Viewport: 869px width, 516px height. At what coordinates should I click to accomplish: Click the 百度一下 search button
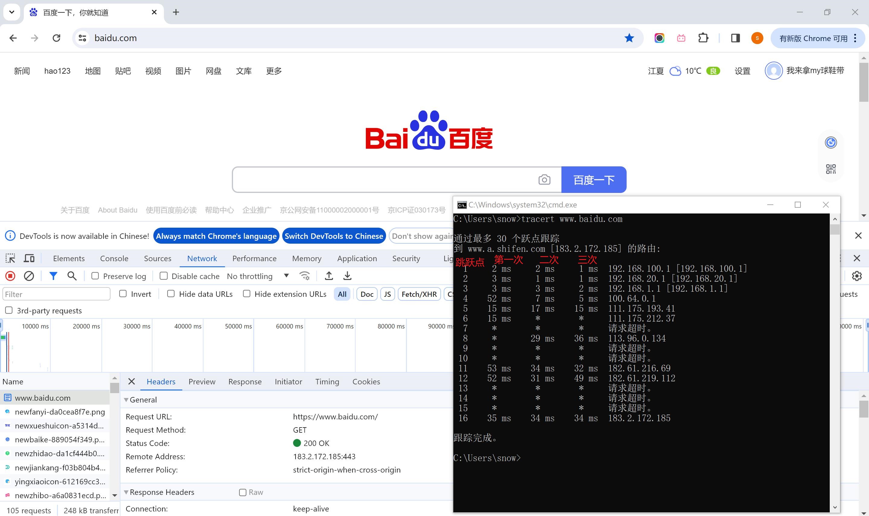coord(594,180)
